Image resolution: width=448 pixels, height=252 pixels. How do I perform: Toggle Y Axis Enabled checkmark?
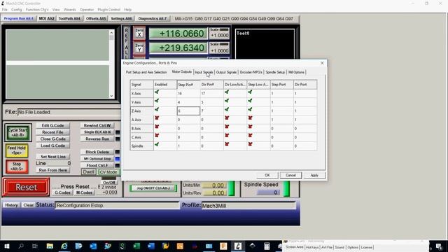pos(157,101)
